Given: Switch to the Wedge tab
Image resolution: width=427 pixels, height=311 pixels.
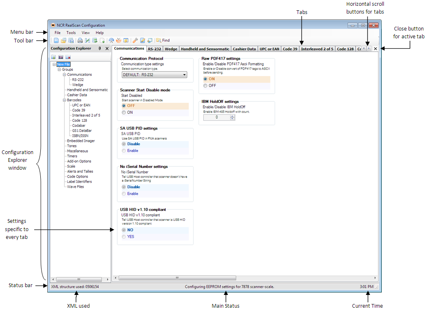Looking at the screenshot, I should tap(171, 49).
